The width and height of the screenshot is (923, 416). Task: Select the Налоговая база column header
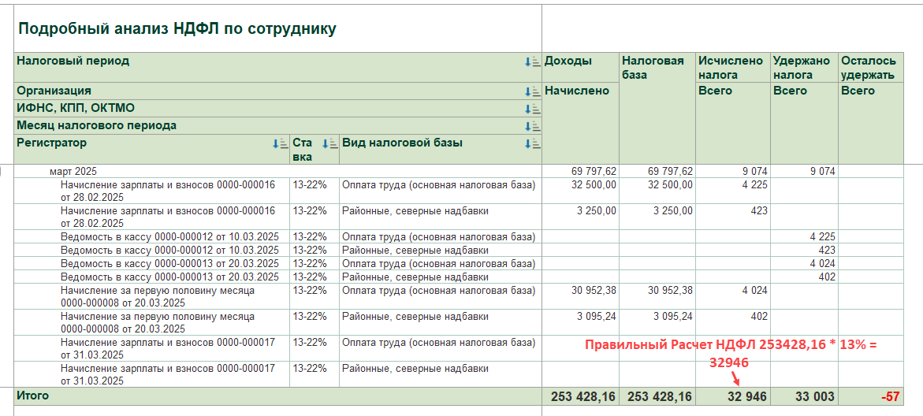coord(653,68)
